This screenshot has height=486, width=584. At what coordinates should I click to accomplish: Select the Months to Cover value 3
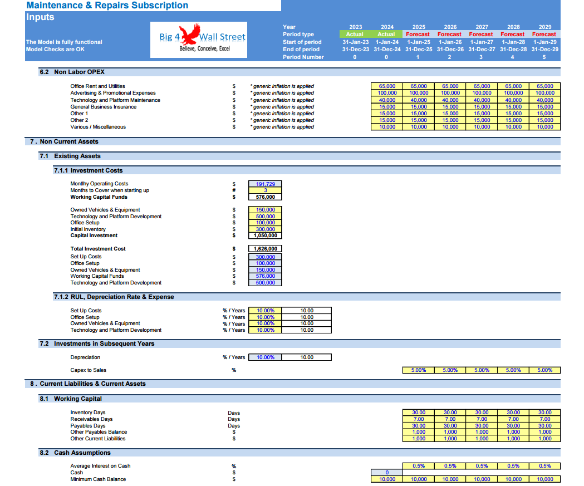(265, 190)
